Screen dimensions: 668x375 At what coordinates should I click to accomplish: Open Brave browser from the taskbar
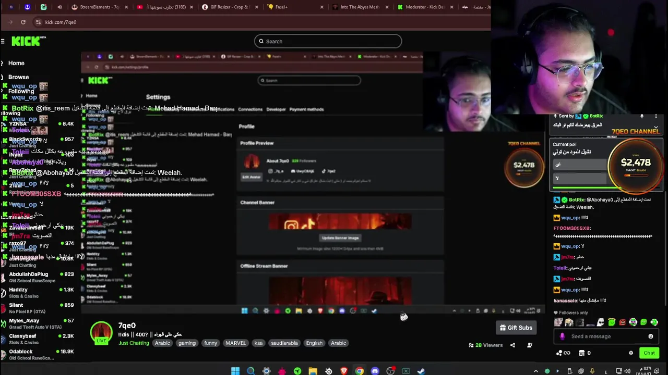(344, 371)
